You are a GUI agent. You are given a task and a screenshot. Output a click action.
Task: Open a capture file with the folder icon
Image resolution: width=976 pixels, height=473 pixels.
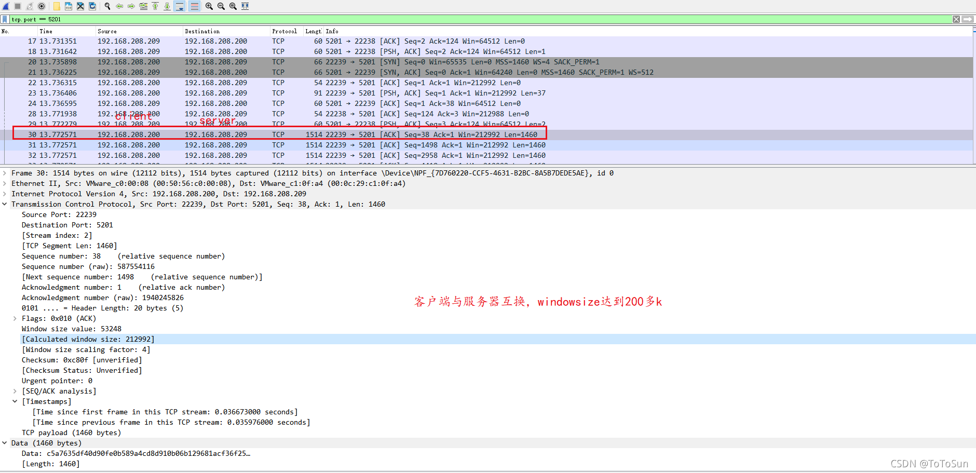(57, 6)
